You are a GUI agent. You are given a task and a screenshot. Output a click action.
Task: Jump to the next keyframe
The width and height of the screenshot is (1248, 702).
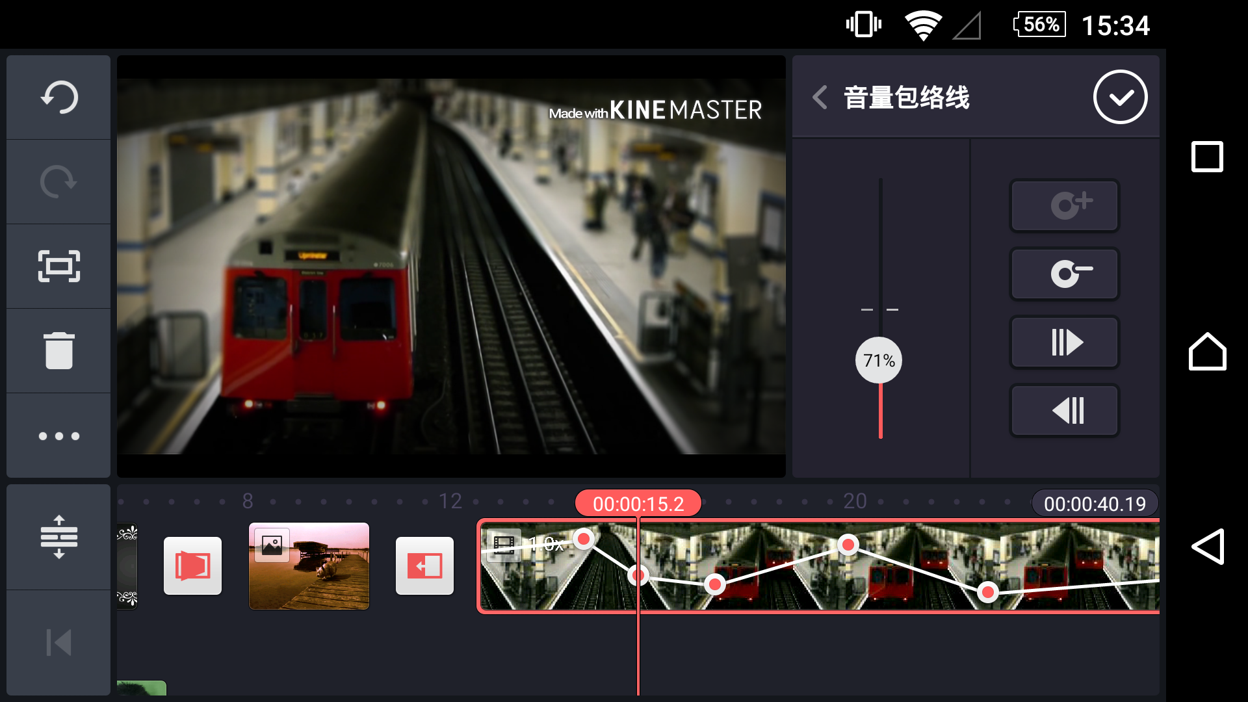[1064, 343]
